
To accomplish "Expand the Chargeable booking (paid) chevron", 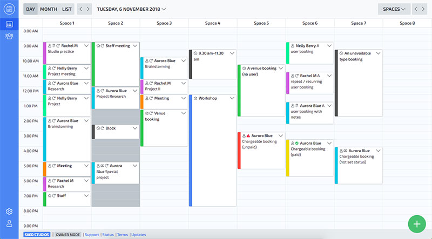I will (x=329, y=143).
